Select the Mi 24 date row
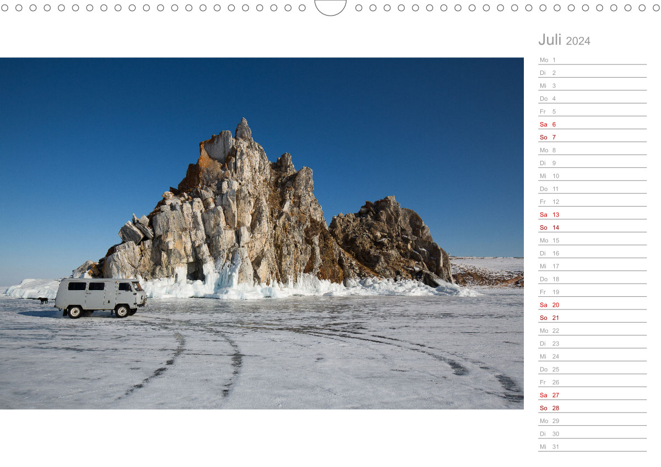Viewport: 661px width, 467px height. coord(592,355)
